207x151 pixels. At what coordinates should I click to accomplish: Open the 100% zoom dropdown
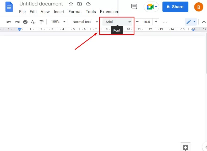click(x=58, y=22)
